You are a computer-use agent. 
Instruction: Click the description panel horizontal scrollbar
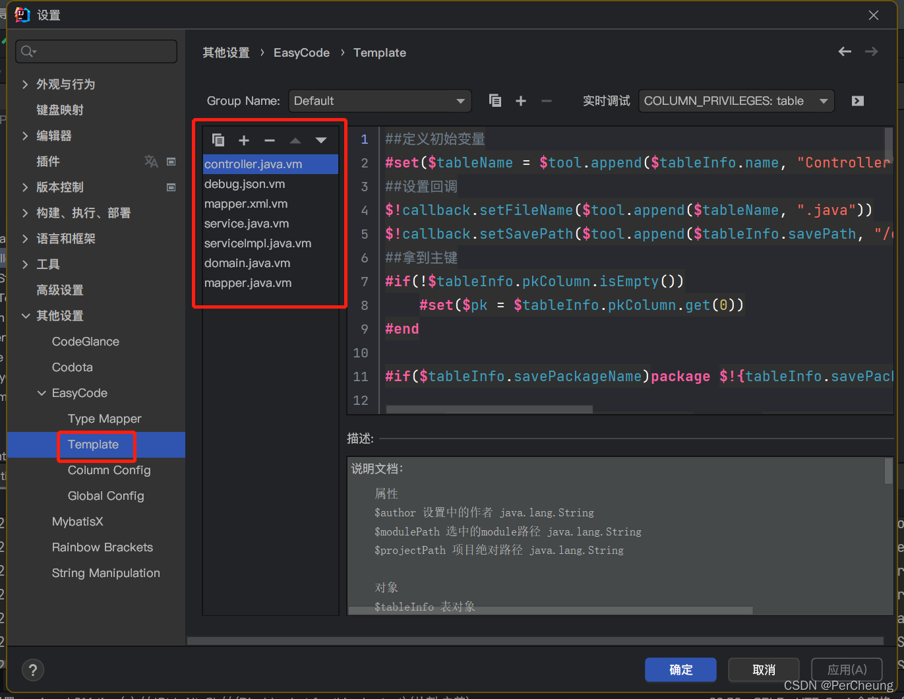pos(551,611)
